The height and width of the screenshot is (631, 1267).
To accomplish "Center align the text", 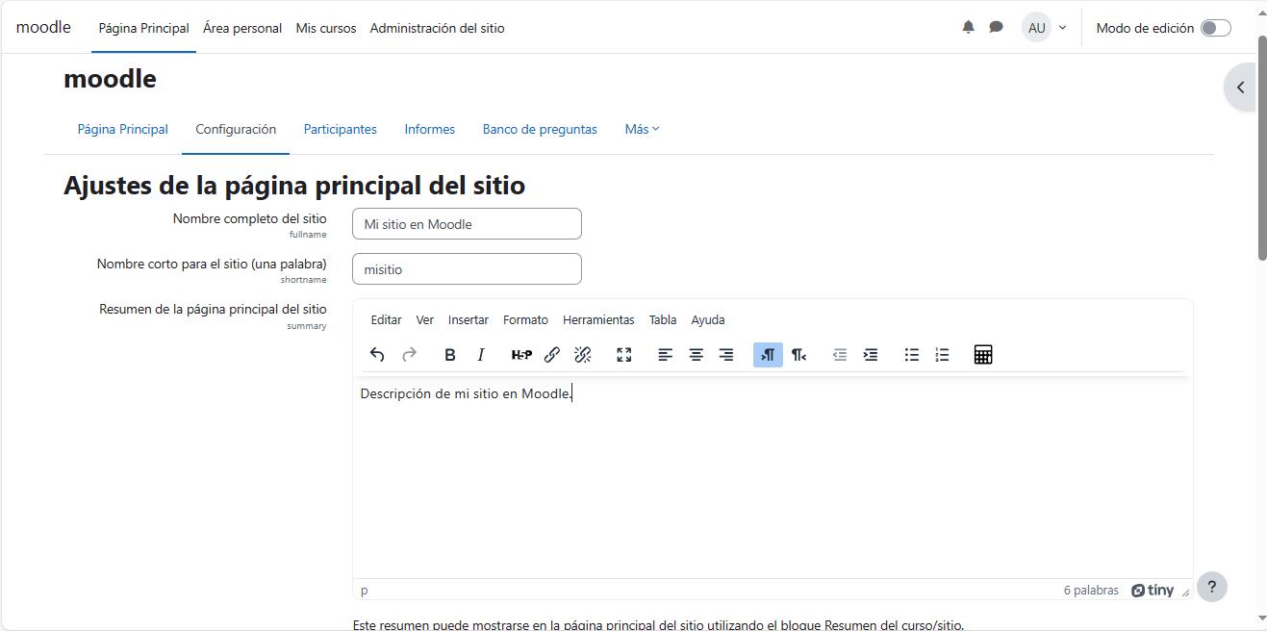I will (x=696, y=355).
